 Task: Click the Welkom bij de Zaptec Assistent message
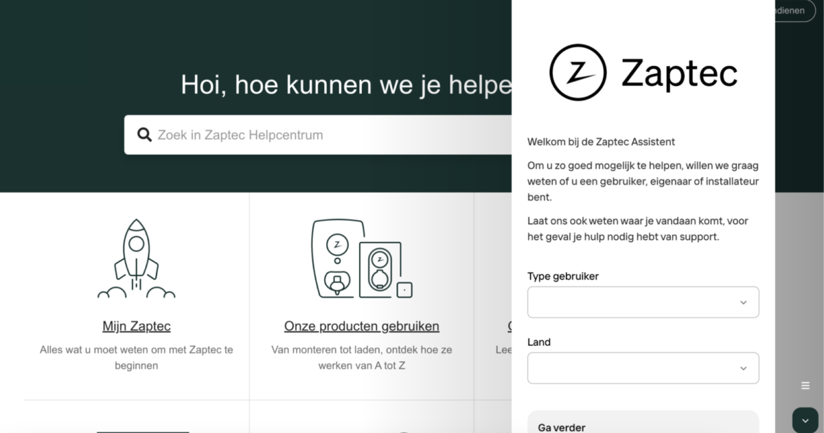(601, 142)
